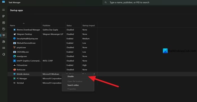This screenshot has width=197, height=102.
Task: Click the Task Manager window title
Action: [x=14, y=2]
